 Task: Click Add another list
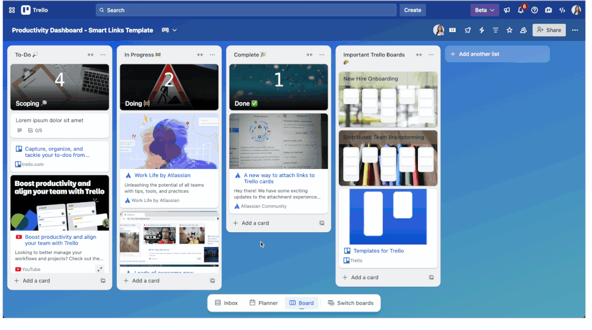click(x=497, y=54)
